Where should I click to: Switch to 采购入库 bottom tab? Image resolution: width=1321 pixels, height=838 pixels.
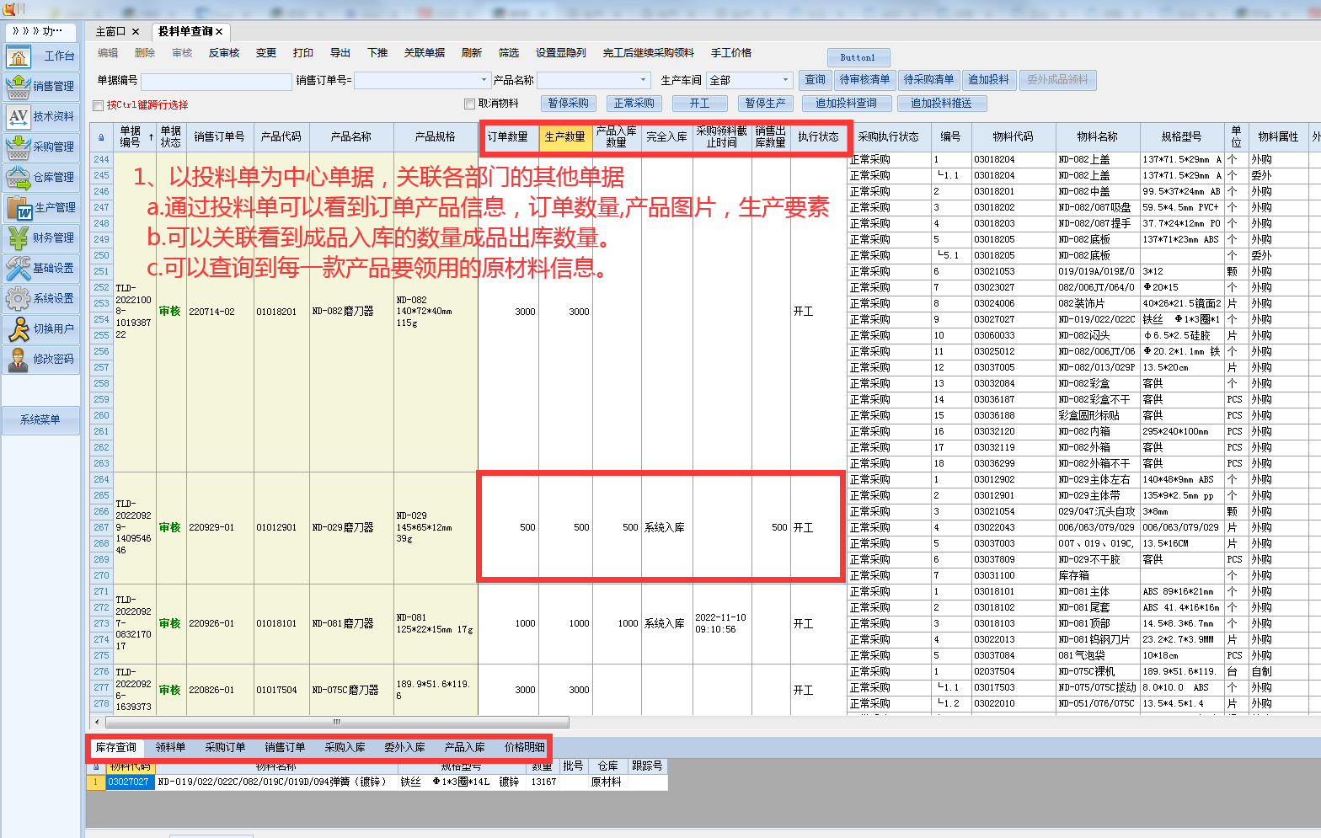tap(345, 748)
